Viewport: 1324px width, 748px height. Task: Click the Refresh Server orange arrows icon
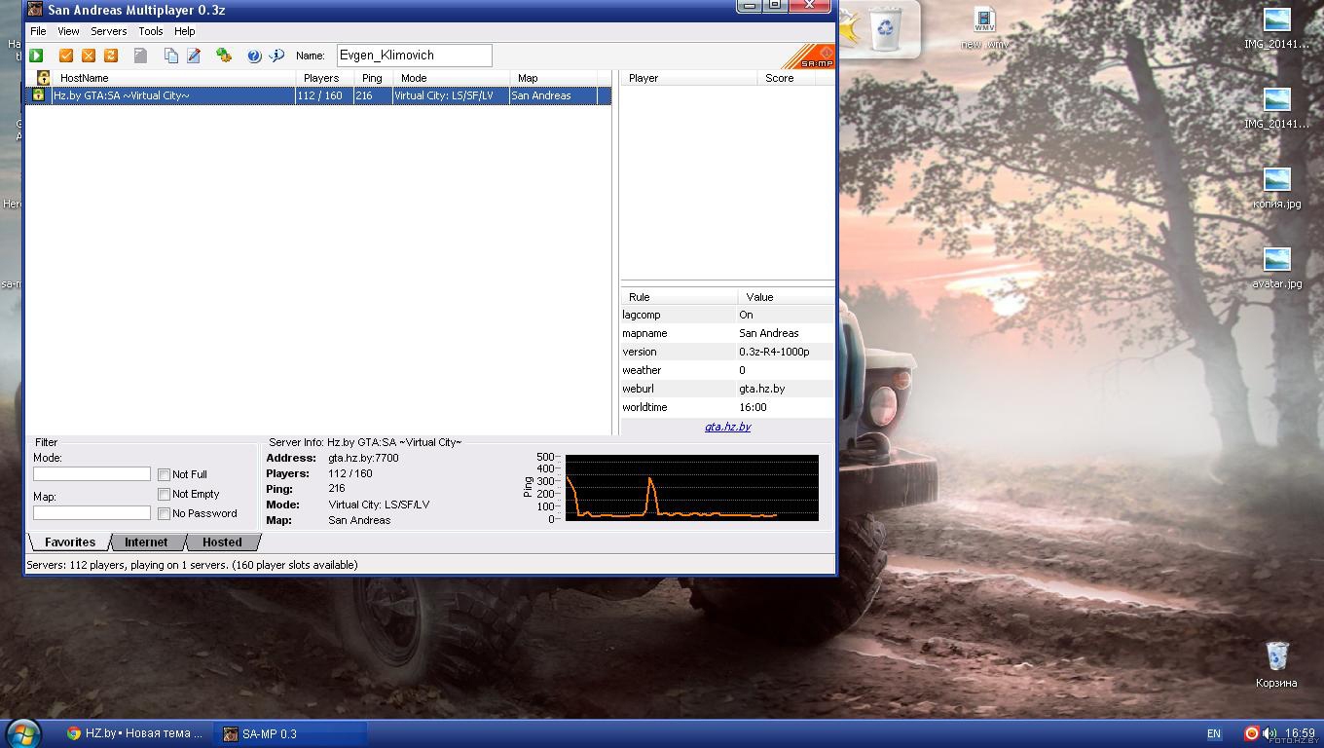coord(111,56)
